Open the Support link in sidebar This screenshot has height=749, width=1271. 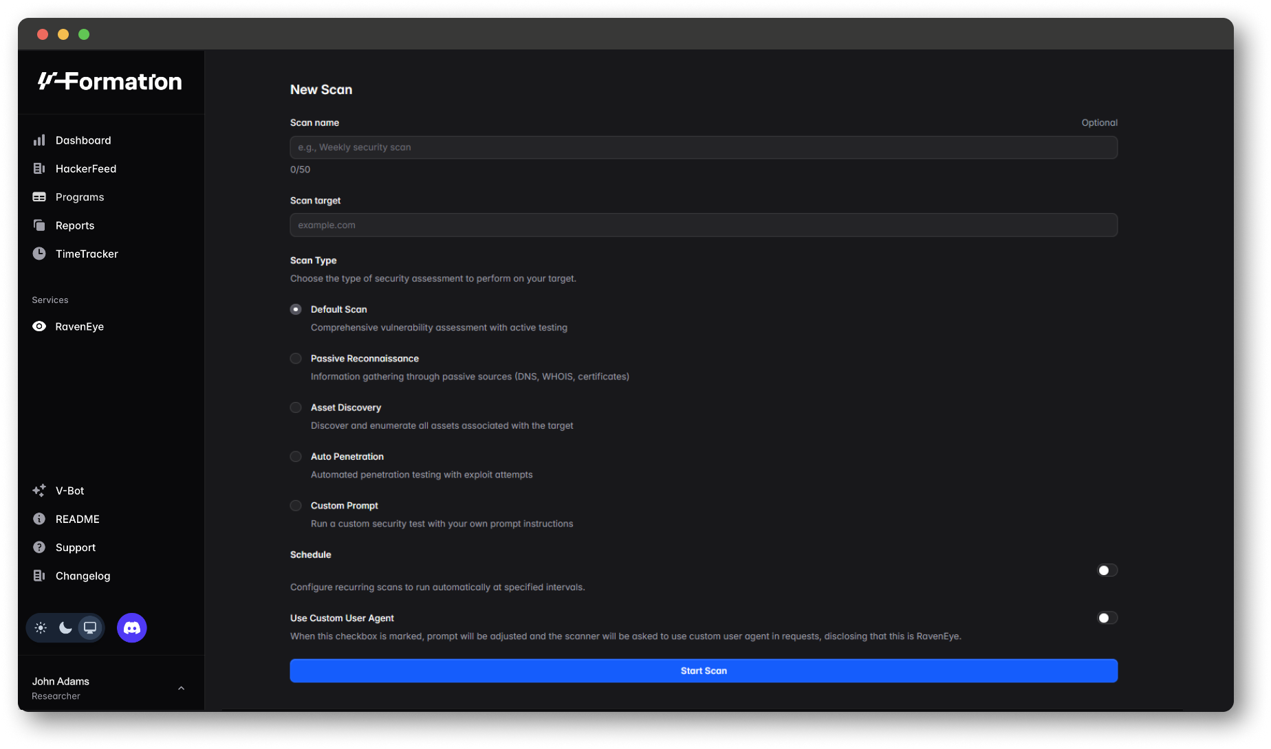point(76,548)
